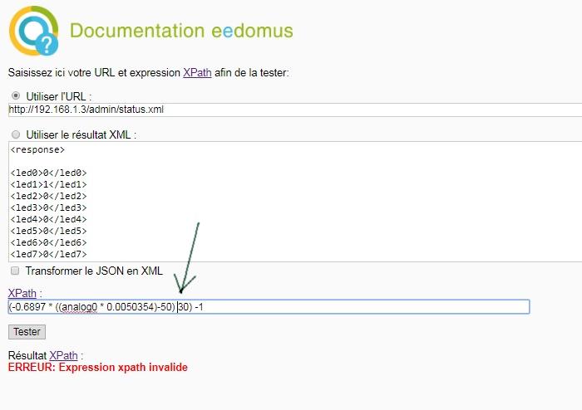
Task: Click the Transformer le JSON en XML label
Action: pos(94,271)
